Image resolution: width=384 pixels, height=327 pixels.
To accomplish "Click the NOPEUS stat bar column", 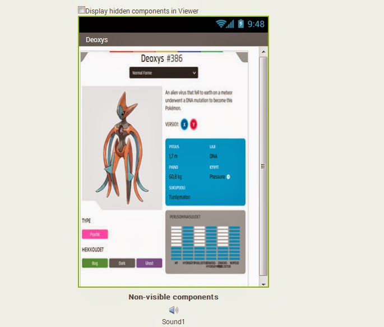I will [234, 243].
